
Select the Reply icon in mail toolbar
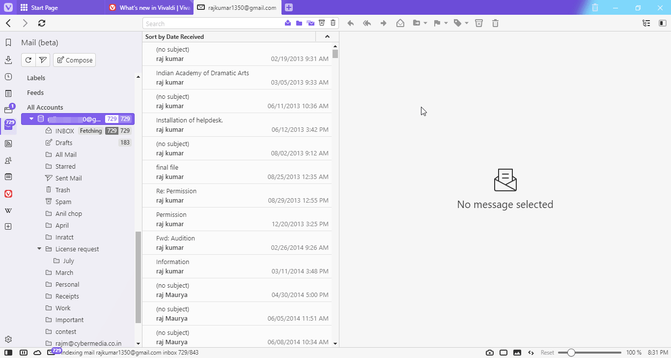point(350,23)
